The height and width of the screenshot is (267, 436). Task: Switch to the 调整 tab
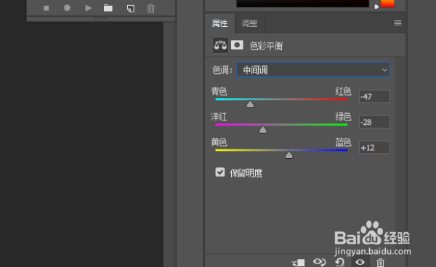pos(249,23)
